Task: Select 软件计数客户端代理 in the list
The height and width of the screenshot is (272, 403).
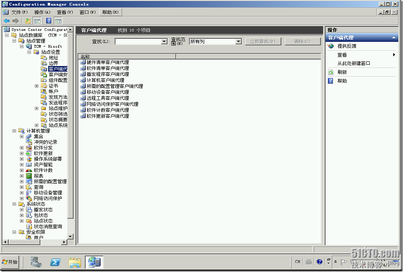Action: 108,110
